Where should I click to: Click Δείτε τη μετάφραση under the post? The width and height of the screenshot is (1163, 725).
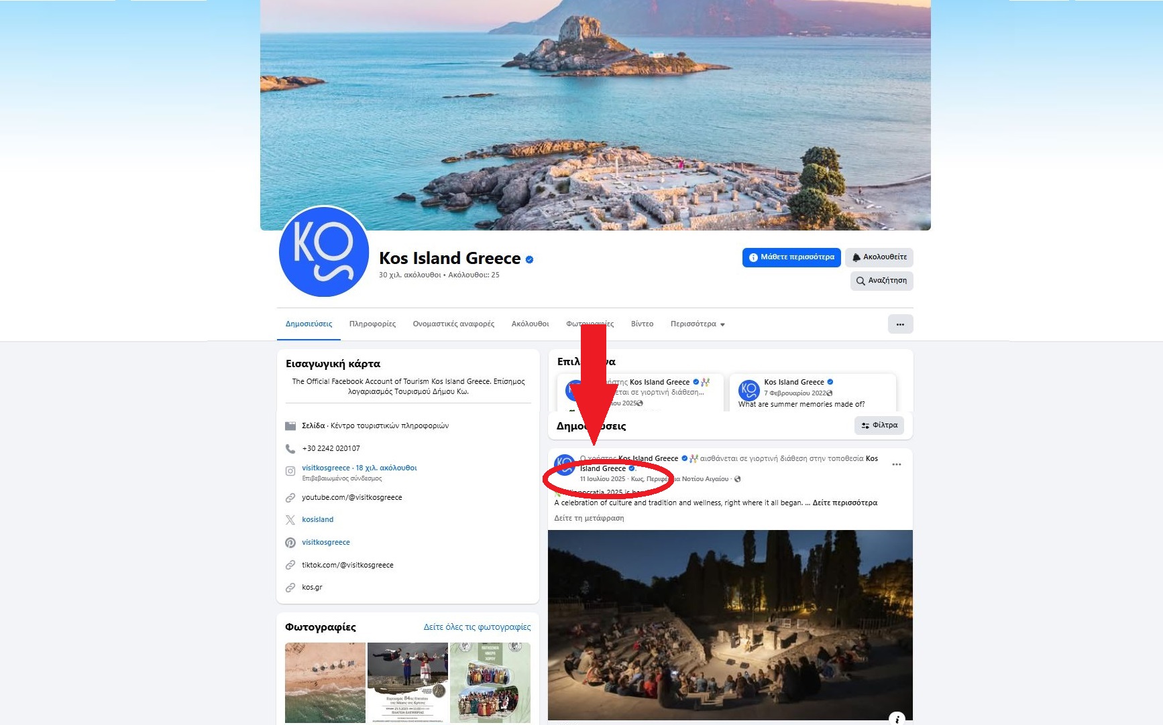(x=589, y=519)
